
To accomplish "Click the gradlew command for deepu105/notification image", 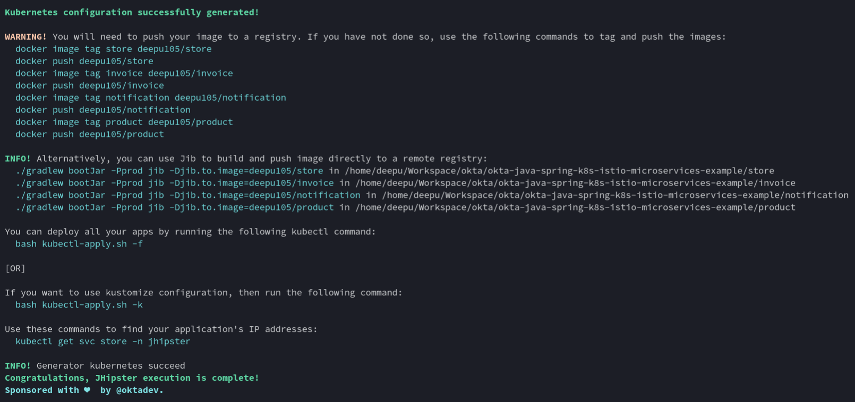I will click(187, 195).
